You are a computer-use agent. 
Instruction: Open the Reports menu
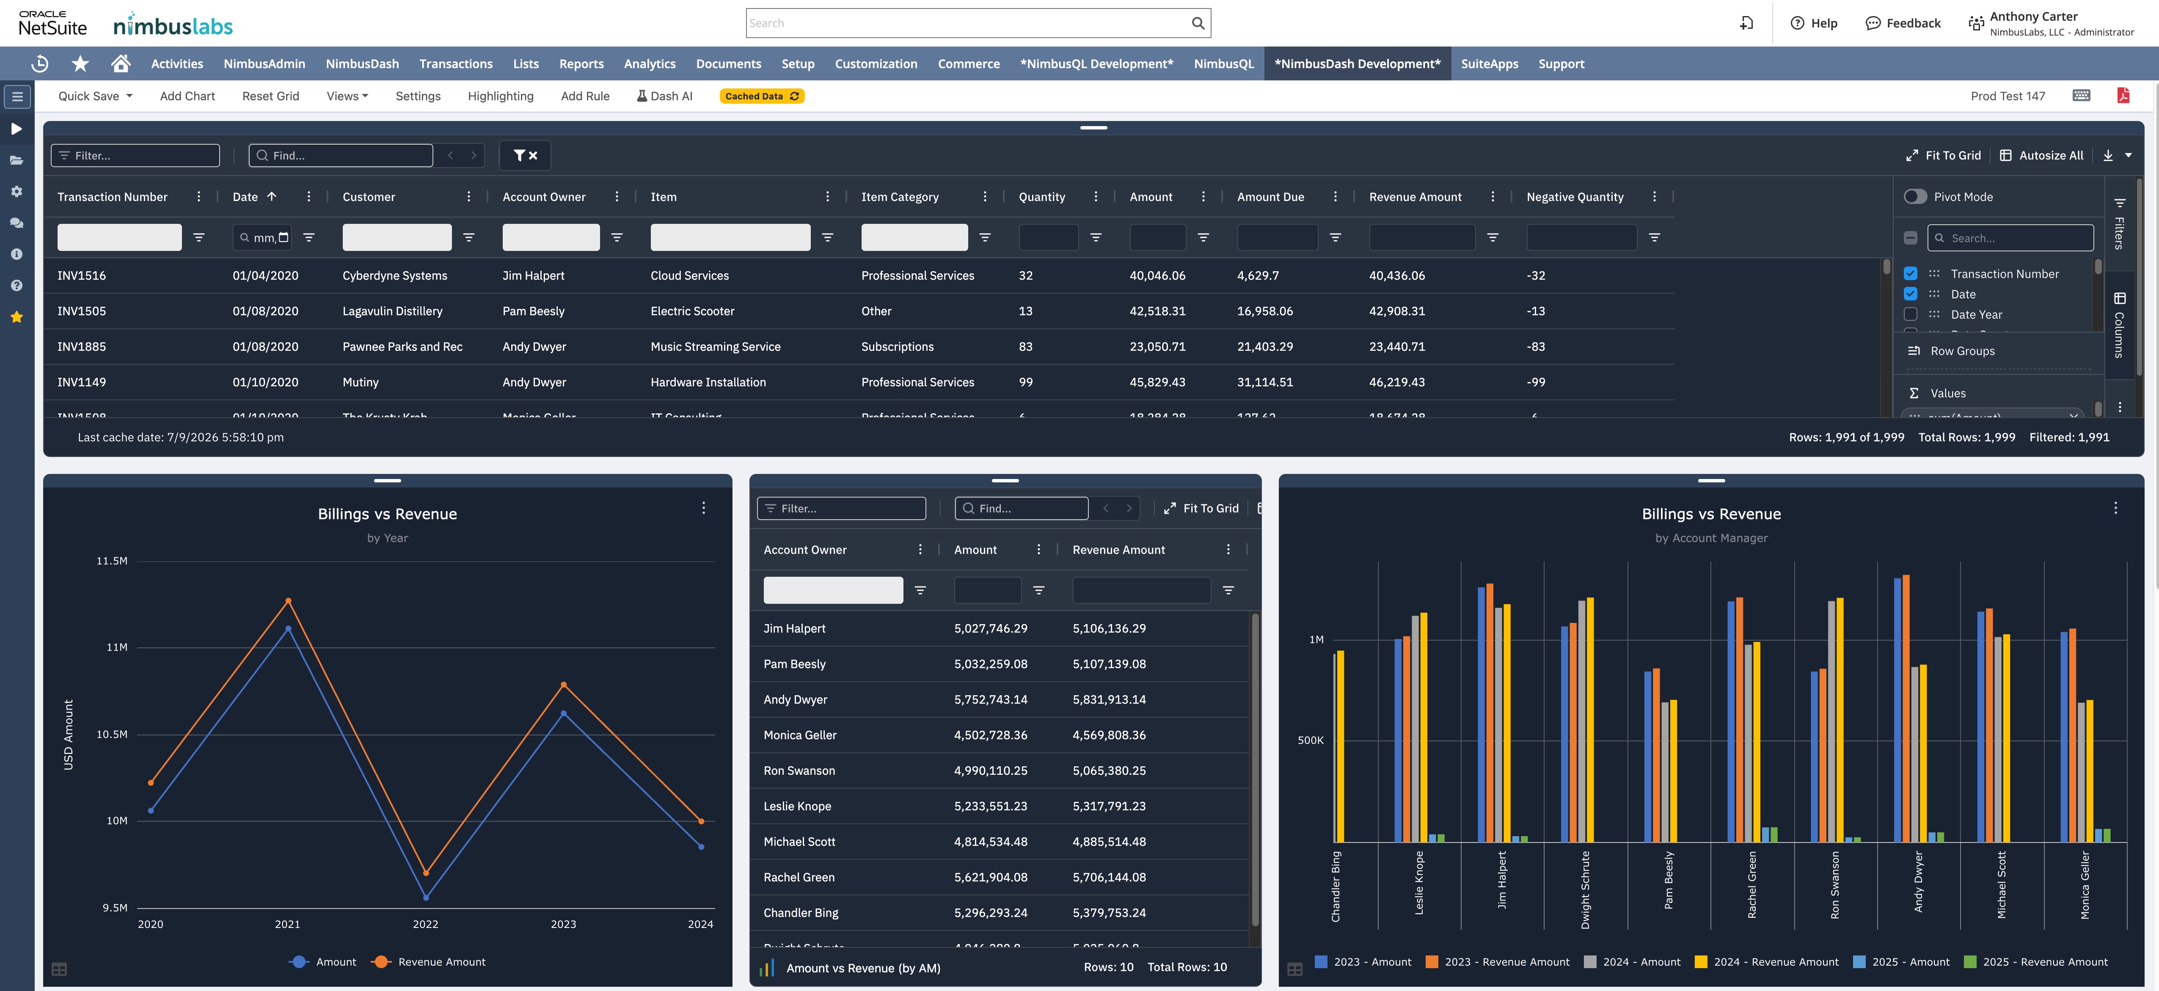(x=581, y=64)
